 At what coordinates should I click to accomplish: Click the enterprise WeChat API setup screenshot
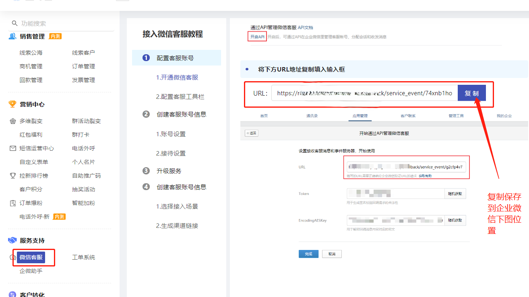384,187
